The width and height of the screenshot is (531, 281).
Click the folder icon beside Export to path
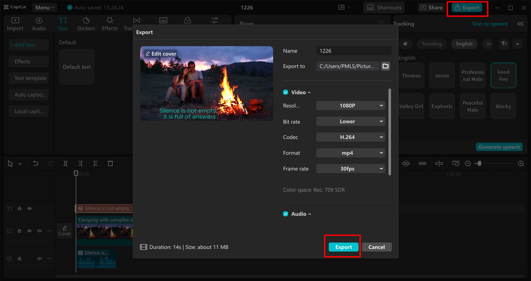click(385, 66)
